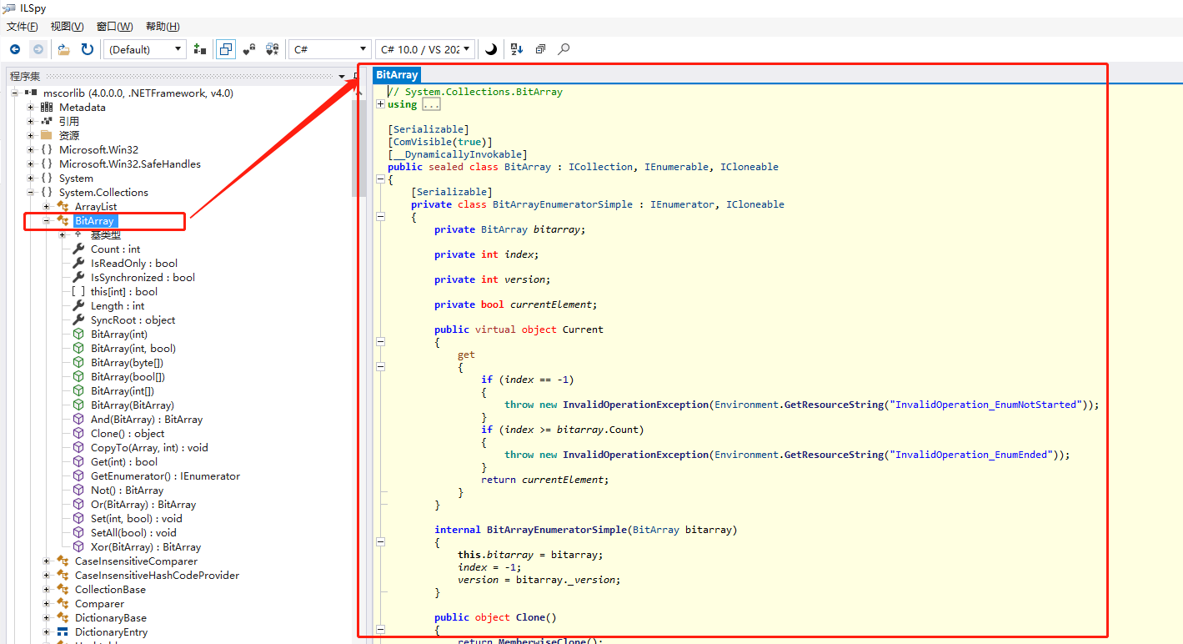Select the GetEnumerator() : IEnumerator row
1183x644 pixels.
coord(165,475)
